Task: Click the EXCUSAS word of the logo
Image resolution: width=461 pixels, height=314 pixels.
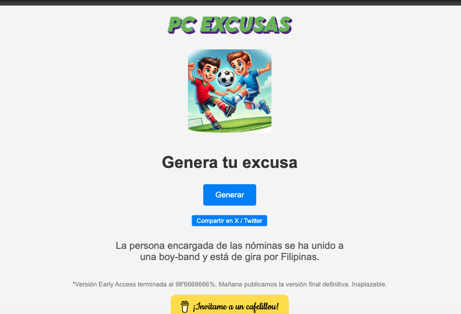Action: pyautogui.click(x=246, y=24)
